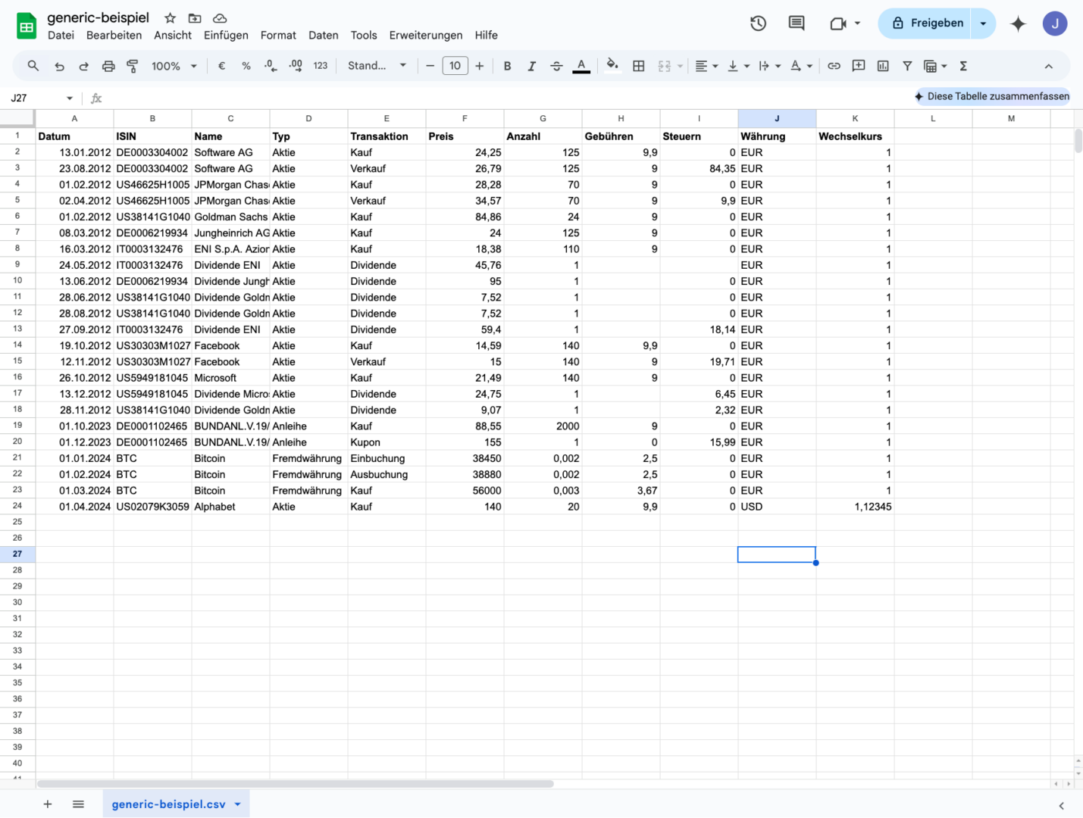Open the Gemini sparkle icon

1018,23
